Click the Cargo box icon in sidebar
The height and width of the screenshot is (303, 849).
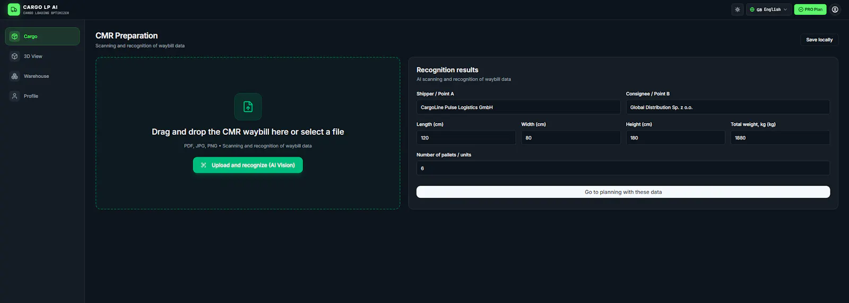click(15, 36)
